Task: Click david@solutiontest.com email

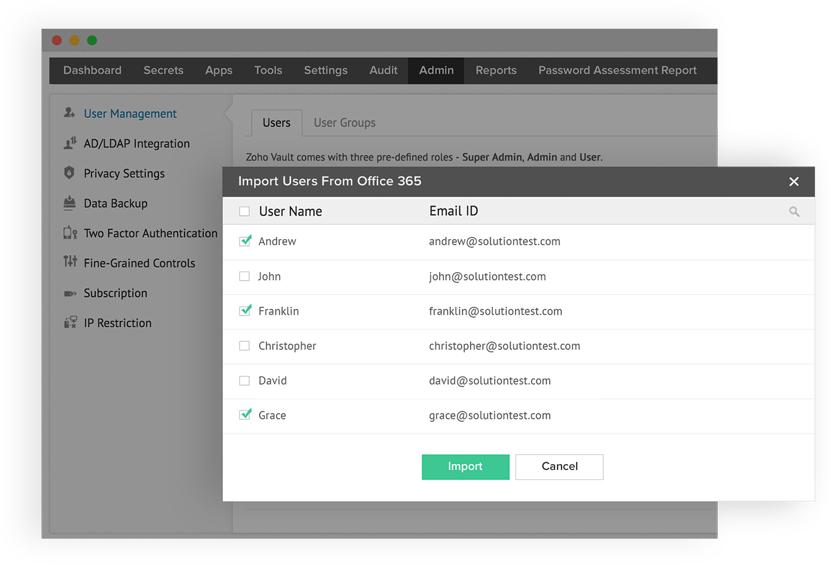Action: (x=489, y=381)
